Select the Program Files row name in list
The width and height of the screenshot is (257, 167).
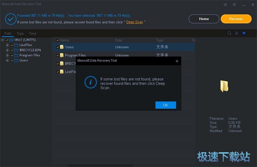pos(75,55)
